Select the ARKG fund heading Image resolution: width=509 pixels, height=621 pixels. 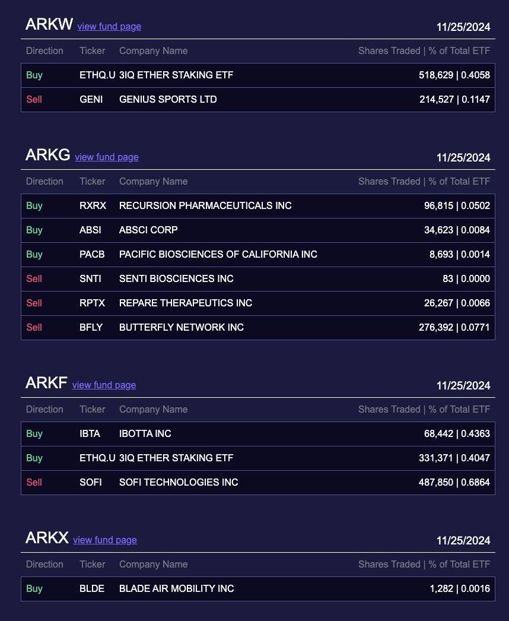(x=47, y=155)
